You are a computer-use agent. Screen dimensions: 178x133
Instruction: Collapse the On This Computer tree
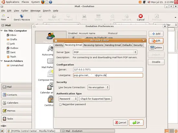(x=2, y=31)
